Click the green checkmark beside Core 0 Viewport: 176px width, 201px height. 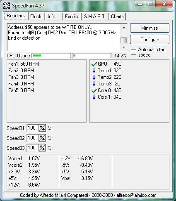[94, 90]
